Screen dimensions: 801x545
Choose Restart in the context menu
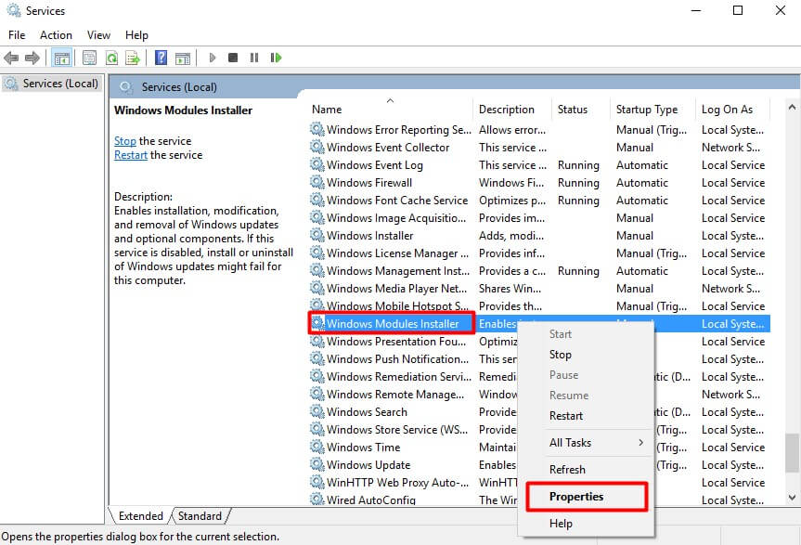(x=587, y=416)
